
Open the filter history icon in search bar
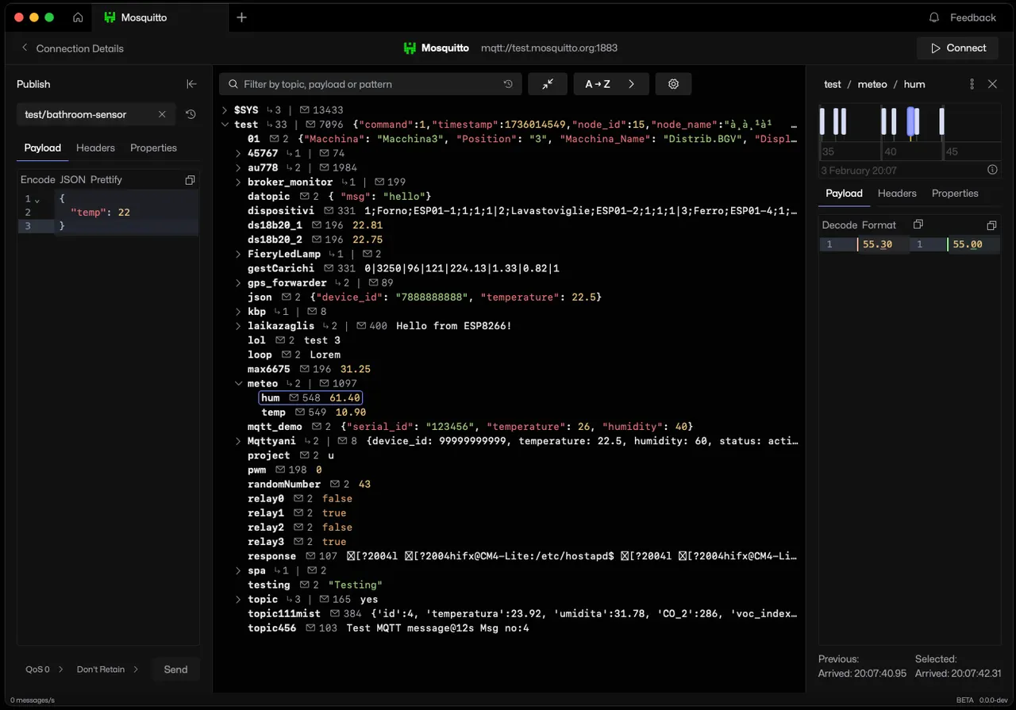pos(508,84)
